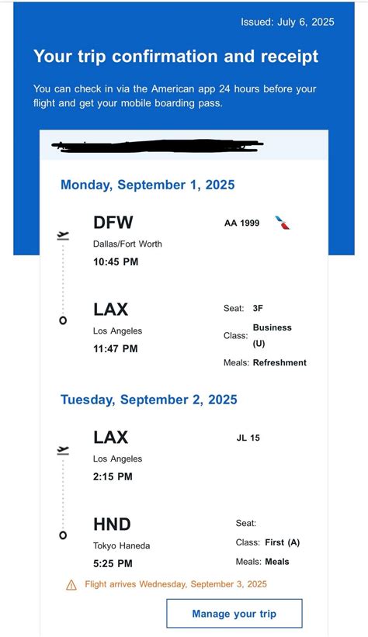
Task: Click the trip confirmation and receipt title
Action: pos(176,57)
